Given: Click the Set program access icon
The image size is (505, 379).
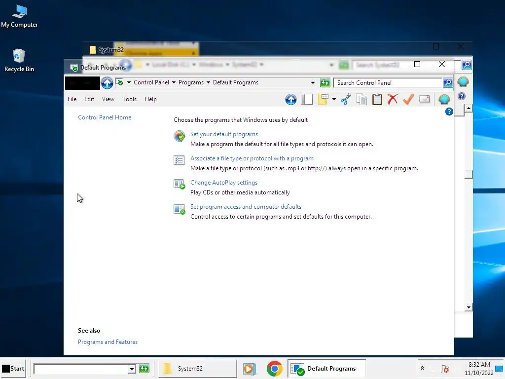Looking at the screenshot, I should pyautogui.click(x=179, y=209).
